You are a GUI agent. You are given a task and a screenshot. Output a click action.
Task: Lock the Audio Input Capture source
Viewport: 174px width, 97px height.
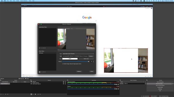pyautogui.click(x=65, y=84)
